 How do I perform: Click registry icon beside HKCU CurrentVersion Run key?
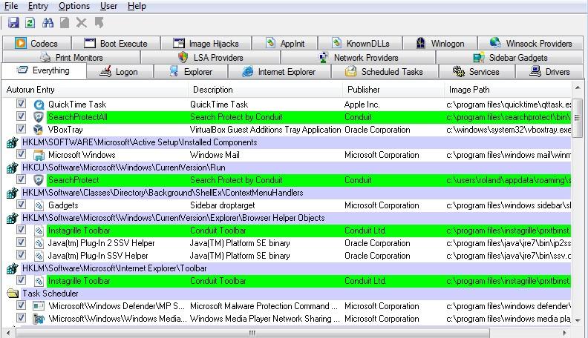point(13,168)
